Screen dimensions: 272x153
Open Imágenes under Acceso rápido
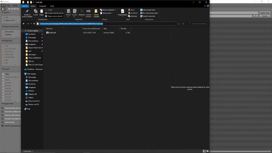point(32,44)
